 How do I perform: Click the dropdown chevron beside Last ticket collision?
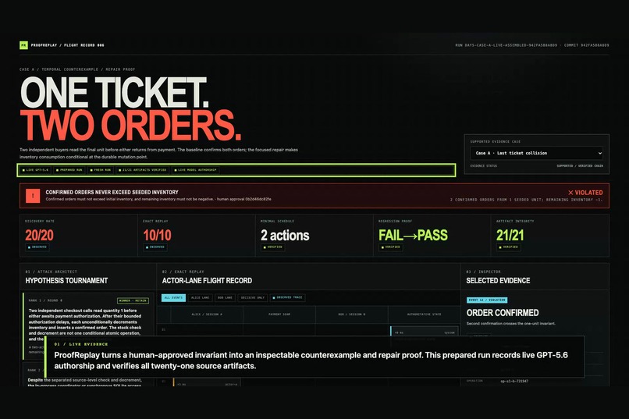[599, 153]
